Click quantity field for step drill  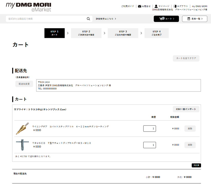pos(149,129)
